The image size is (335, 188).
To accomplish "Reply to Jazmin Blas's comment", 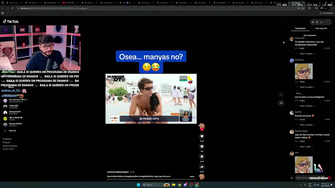I will pyautogui.click(x=302, y=48).
